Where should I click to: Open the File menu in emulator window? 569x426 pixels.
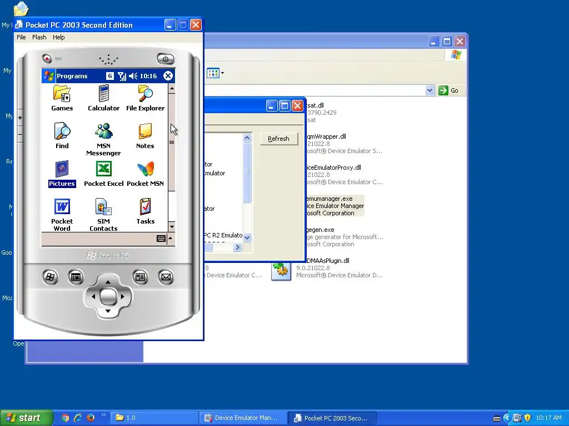(21, 37)
